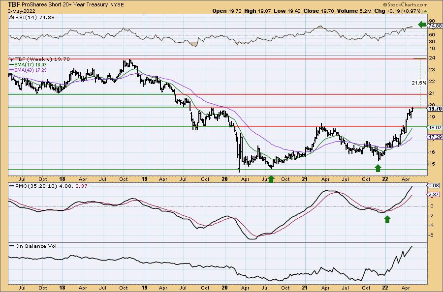Click the 24 price axis label
Viewport: 443px width, 292px height.
(431, 58)
